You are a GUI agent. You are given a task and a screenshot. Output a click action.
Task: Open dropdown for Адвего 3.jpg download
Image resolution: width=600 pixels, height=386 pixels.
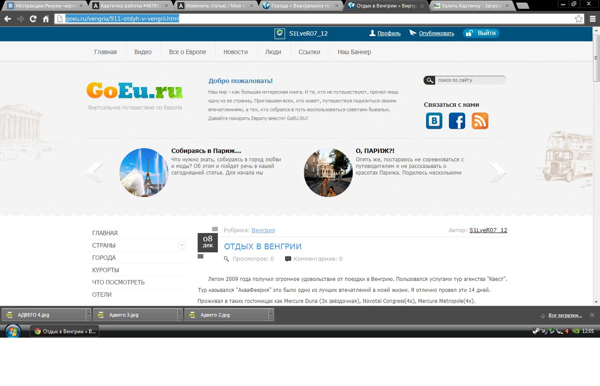point(180,315)
